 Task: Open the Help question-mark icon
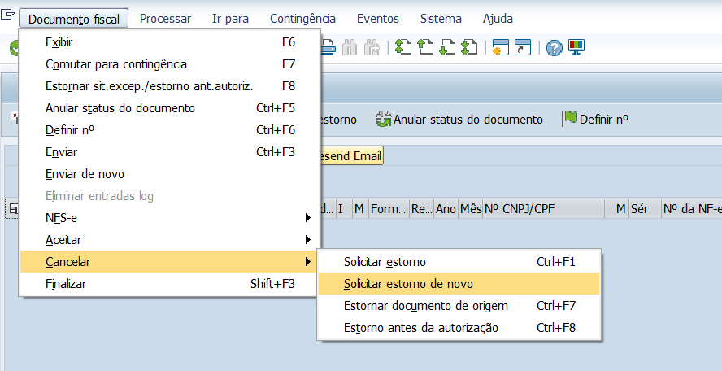click(555, 47)
